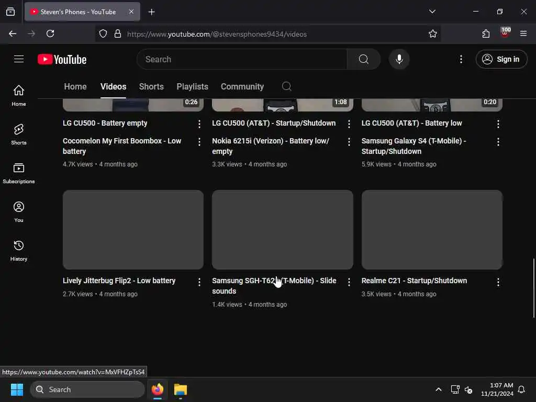Open options for LG CU500 Startup/Shutdown video
Screen dimensions: 536x402
(349, 124)
